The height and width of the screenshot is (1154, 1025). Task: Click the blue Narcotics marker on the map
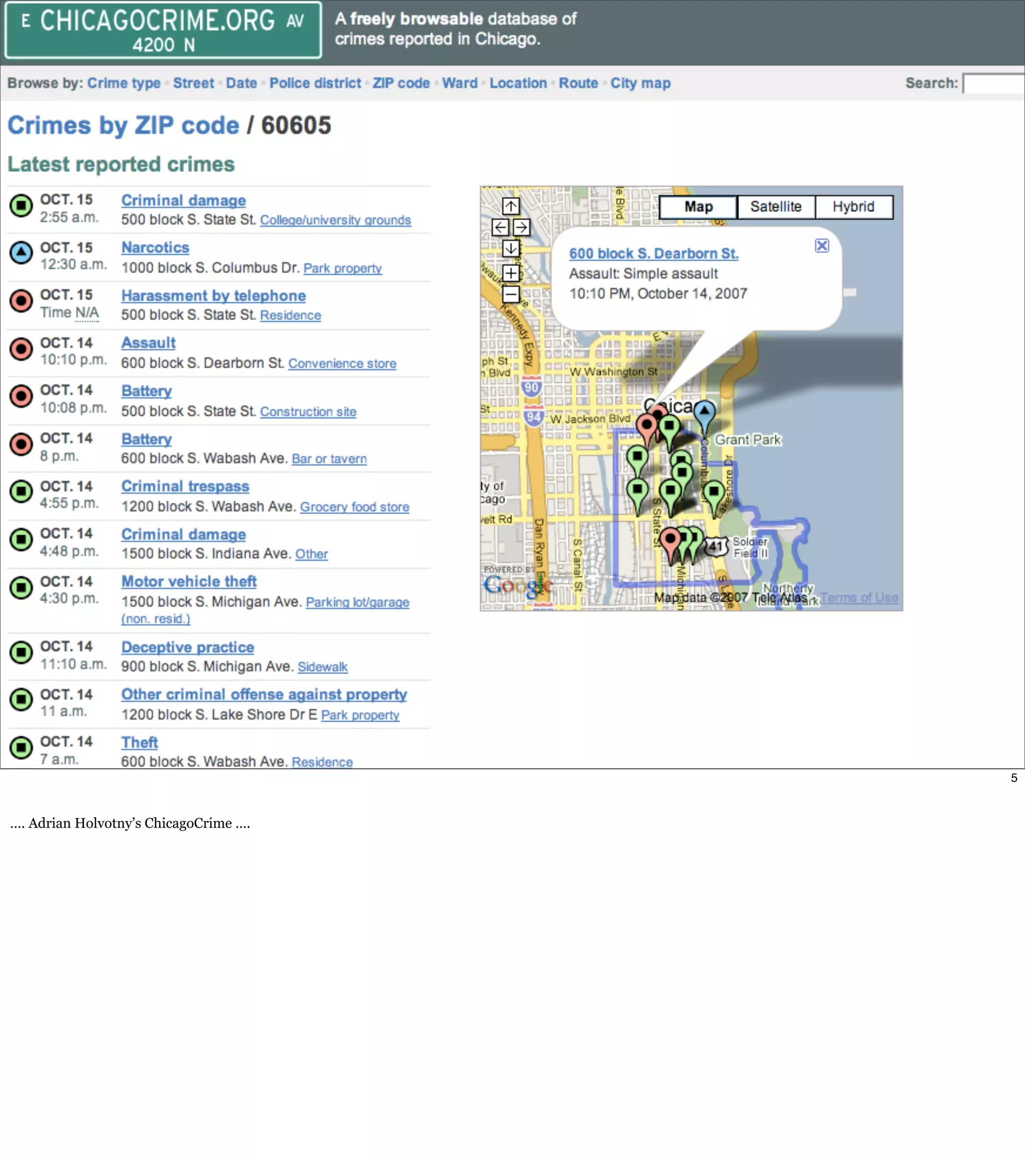coord(704,412)
